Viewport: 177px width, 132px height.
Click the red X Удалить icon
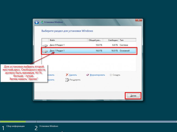point(67,75)
